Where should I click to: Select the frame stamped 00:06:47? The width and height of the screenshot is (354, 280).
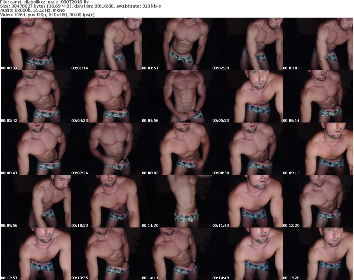click(36, 149)
